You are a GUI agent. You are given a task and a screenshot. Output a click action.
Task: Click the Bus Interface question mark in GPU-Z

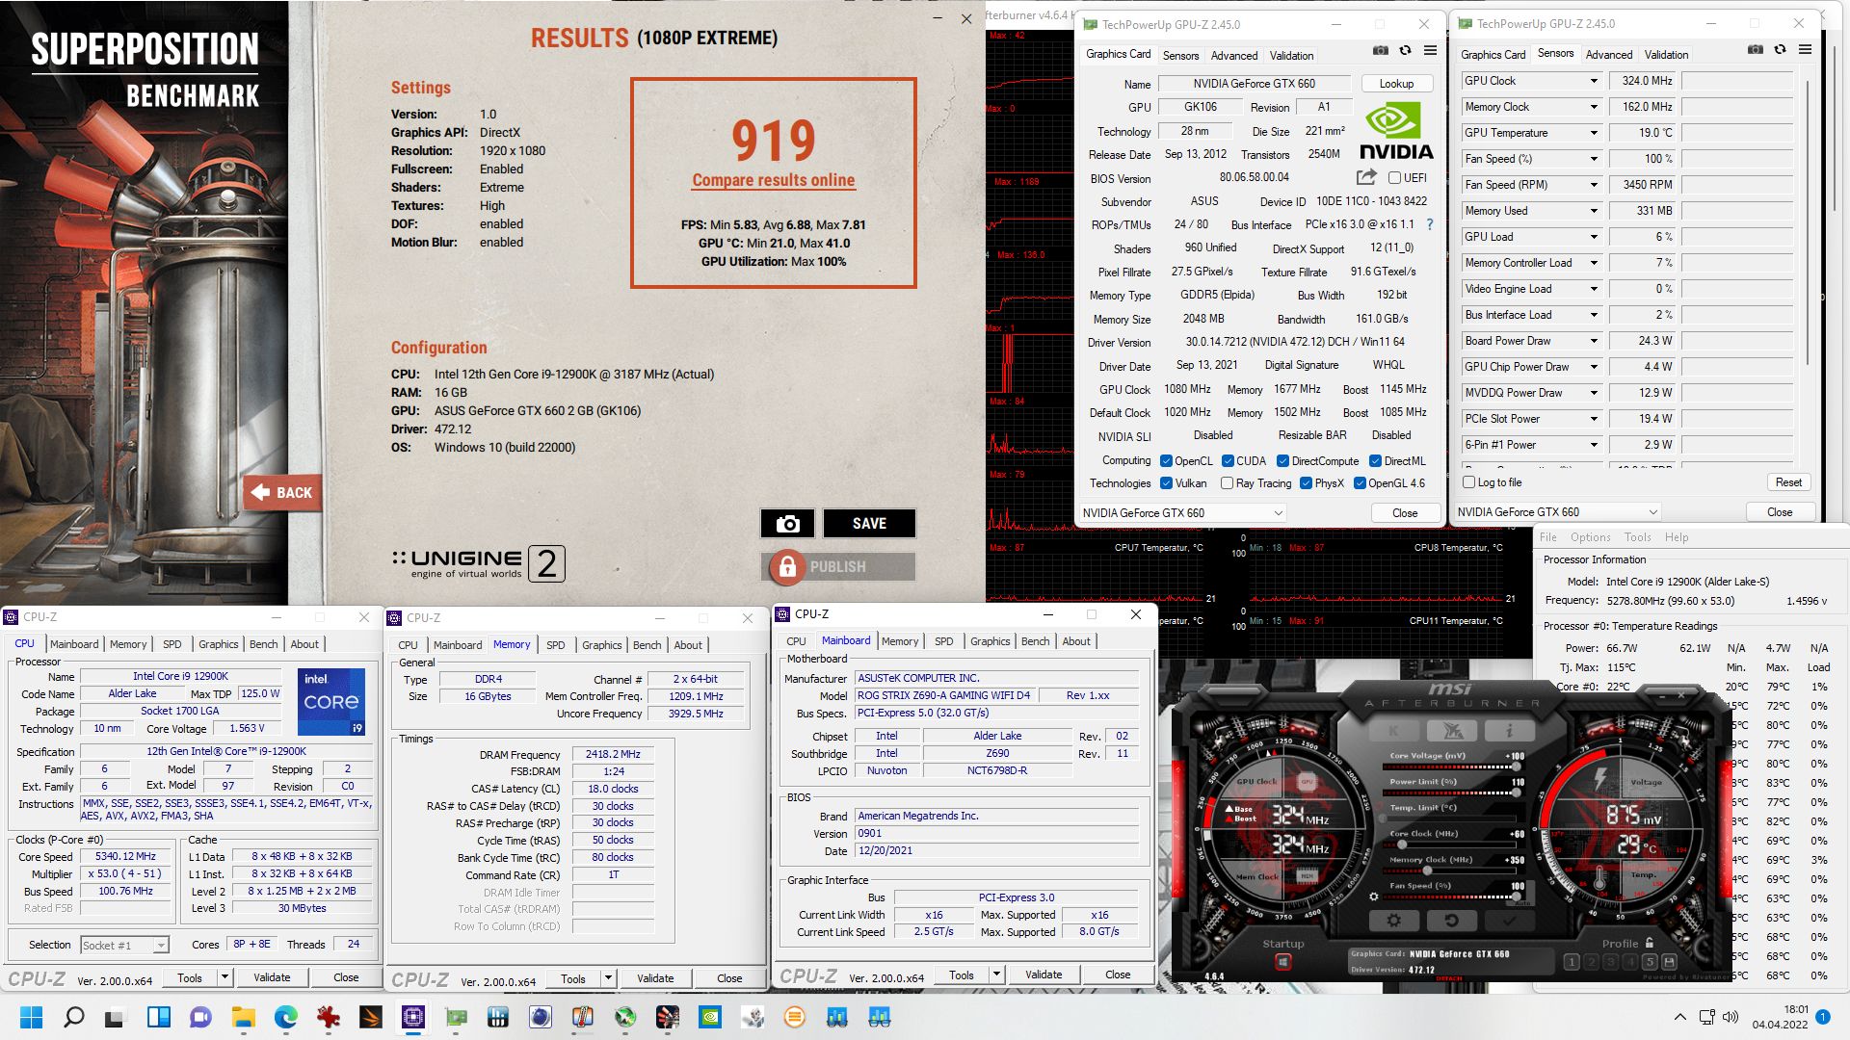coord(1429,224)
